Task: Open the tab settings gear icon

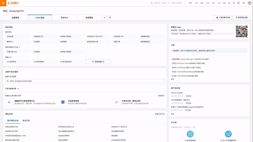Action: [110, 18]
